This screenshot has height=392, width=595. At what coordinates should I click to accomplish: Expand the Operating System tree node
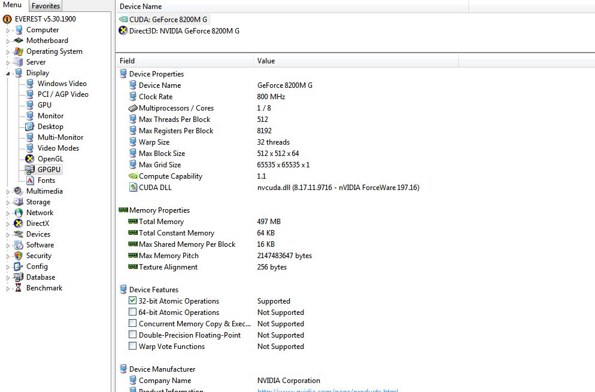click(x=8, y=52)
